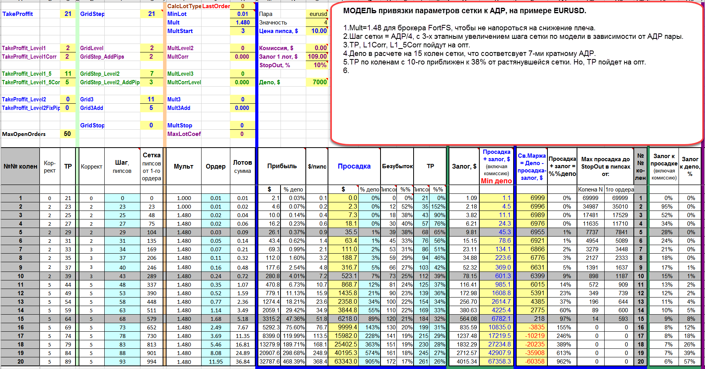The height and width of the screenshot is (369, 705).
Task: Select the Цена пипса value 10.00
Action: pos(317,31)
